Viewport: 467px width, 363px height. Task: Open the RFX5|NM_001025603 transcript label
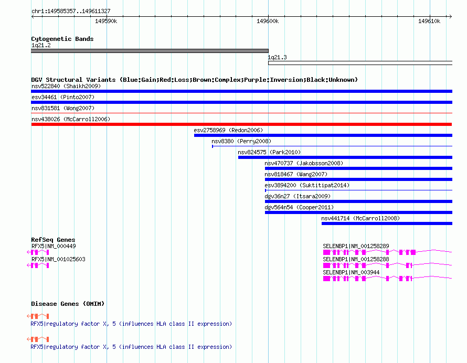(58, 259)
